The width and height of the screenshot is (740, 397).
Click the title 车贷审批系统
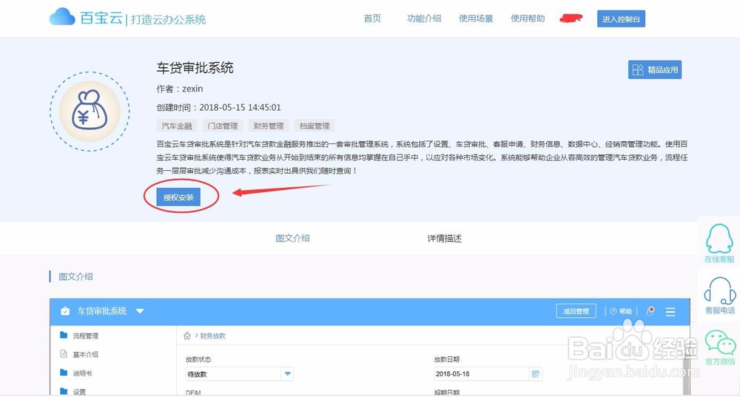195,68
